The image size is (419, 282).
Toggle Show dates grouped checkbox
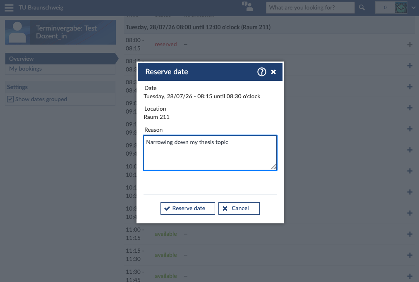[10, 99]
